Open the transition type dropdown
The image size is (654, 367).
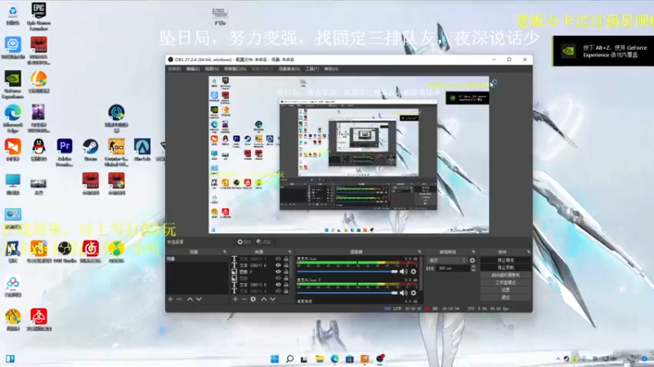[x=446, y=260]
